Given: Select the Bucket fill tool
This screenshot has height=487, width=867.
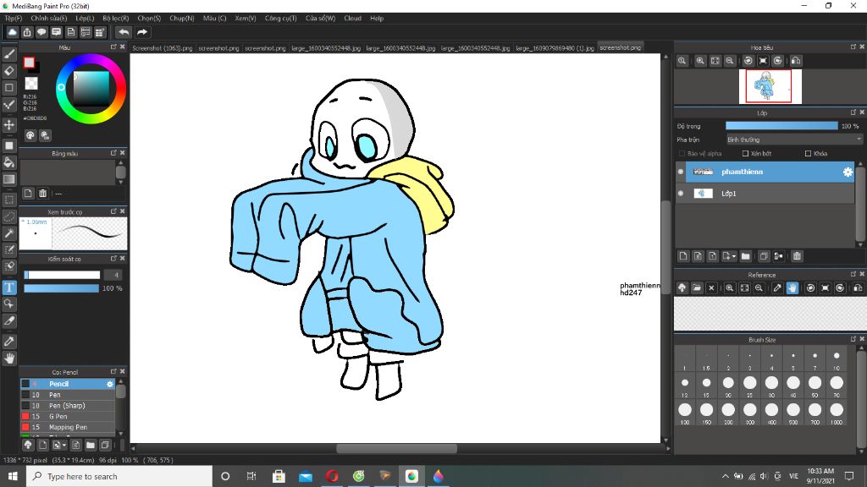Looking at the screenshot, I should click(x=9, y=162).
